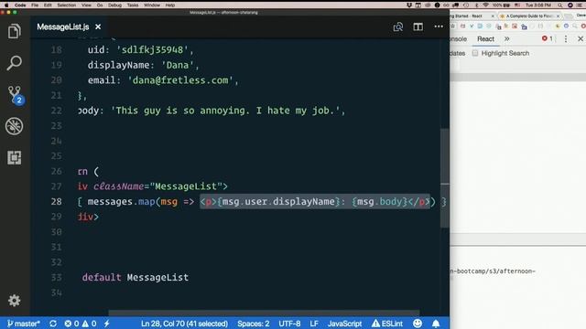The image size is (586, 329).
Task: Close the MessageList.js tab
Action: [98, 27]
